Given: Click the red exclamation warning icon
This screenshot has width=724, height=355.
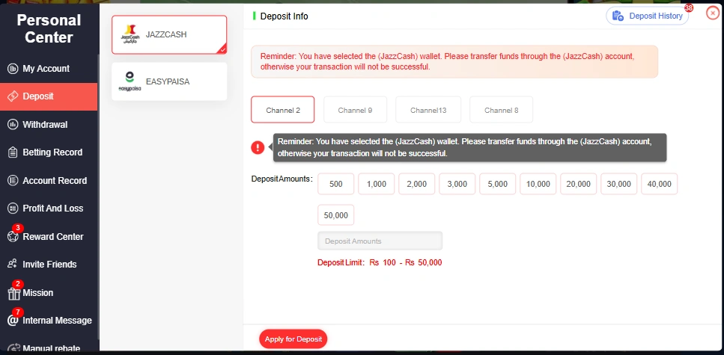Looking at the screenshot, I should click(258, 147).
